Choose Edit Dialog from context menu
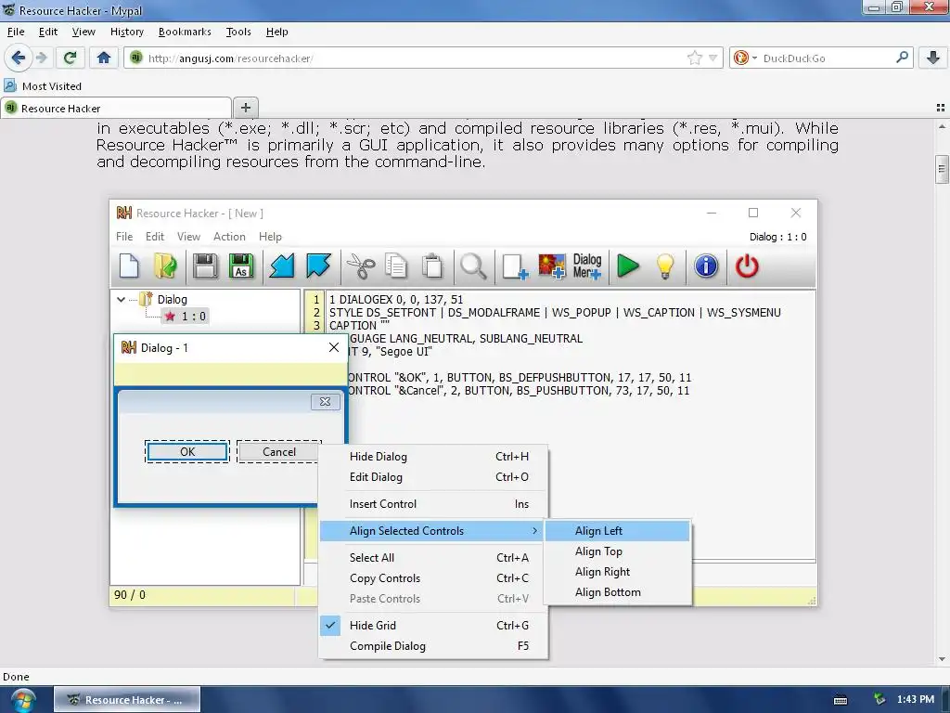The width and height of the screenshot is (950, 713). point(433,477)
